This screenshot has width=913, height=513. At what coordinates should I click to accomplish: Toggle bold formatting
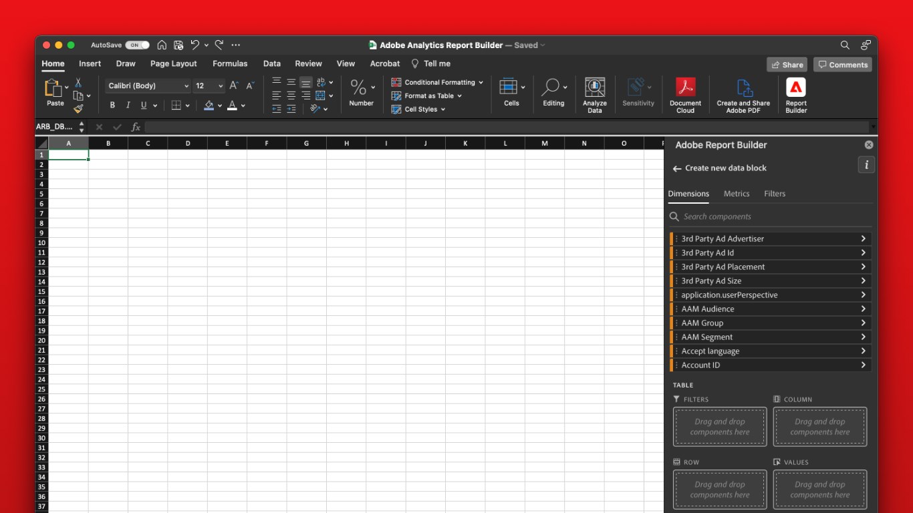112,105
